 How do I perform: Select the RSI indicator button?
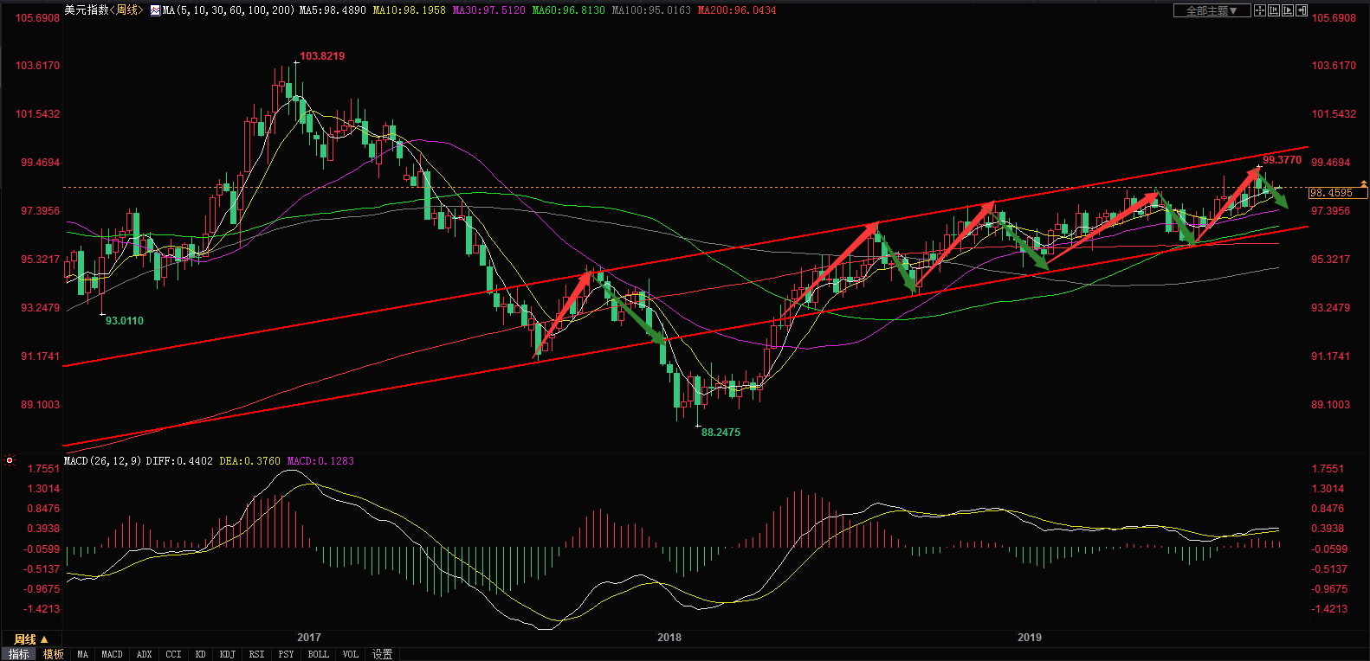point(256,654)
